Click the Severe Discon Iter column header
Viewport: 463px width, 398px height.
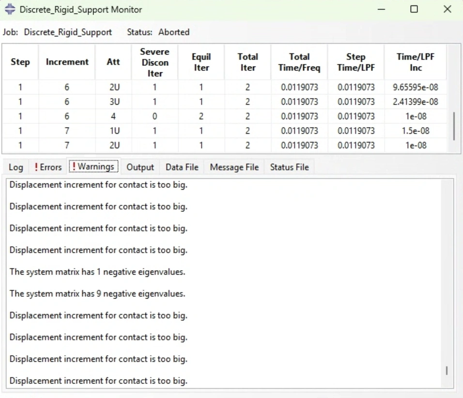click(154, 62)
